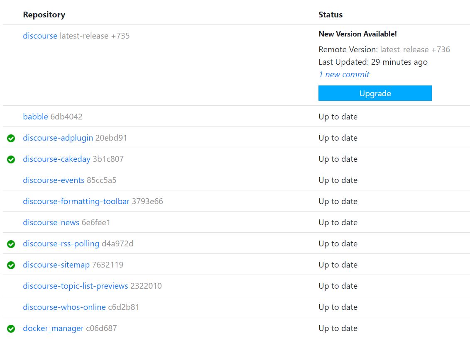The image size is (470, 348).
Task: Click the commit hash 3b1c807
Action: tap(108, 159)
